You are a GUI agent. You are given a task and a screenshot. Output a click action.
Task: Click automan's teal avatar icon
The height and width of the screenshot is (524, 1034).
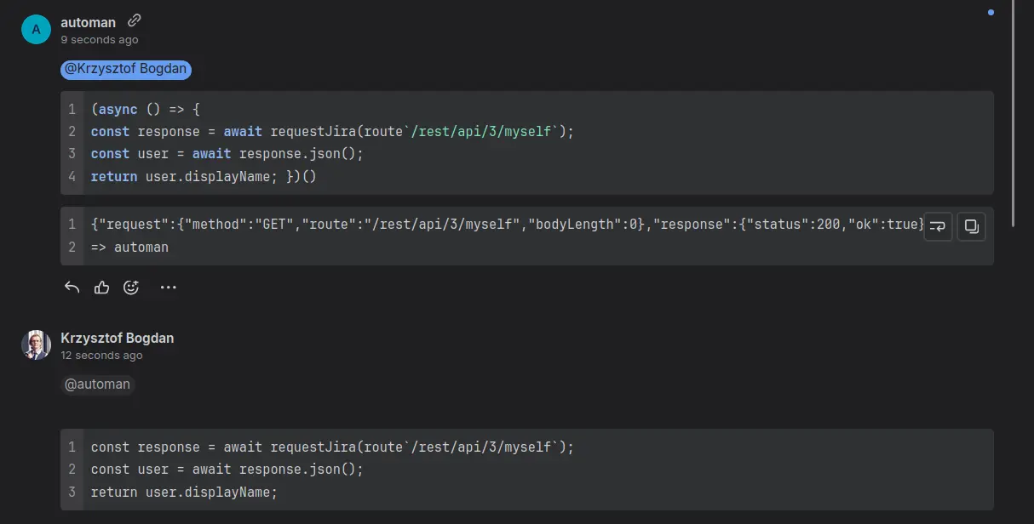point(36,29)
